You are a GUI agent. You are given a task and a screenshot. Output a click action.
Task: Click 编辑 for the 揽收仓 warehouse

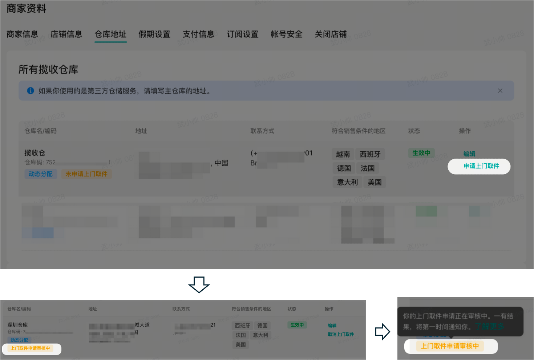(x=469, y=154)
